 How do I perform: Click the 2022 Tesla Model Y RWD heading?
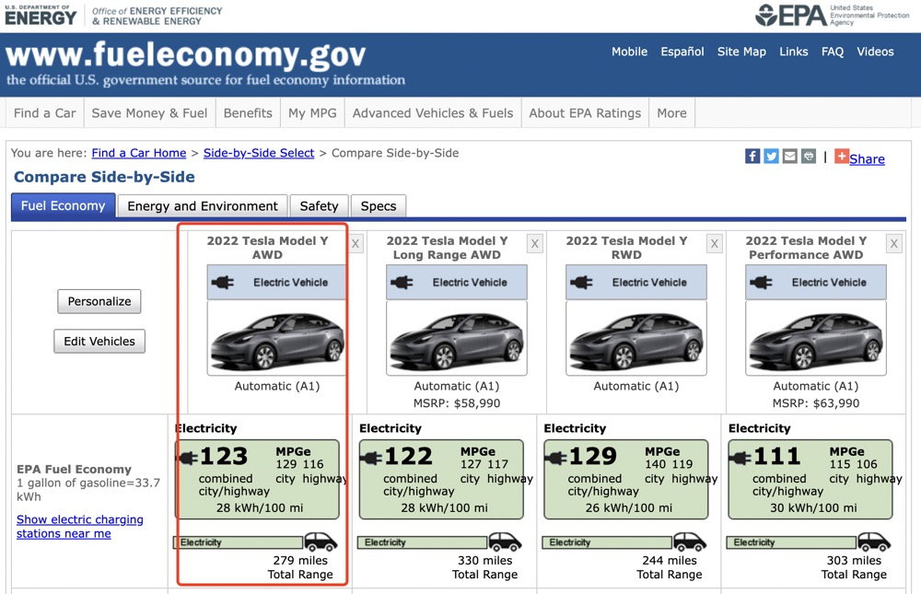626,248
